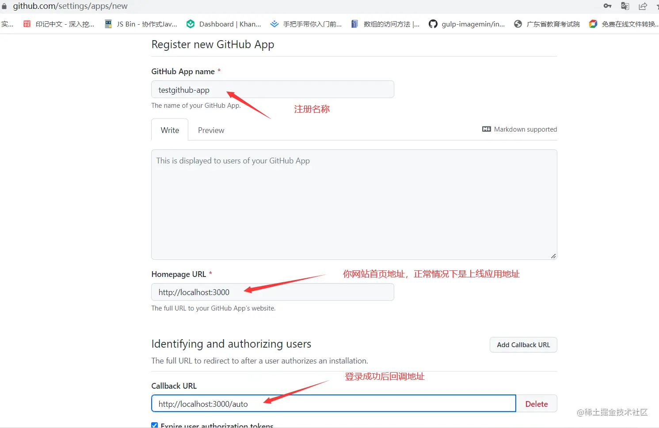Click the Homepage URL label
Viewport: 659px width, 428px height.
coord(179,274)
